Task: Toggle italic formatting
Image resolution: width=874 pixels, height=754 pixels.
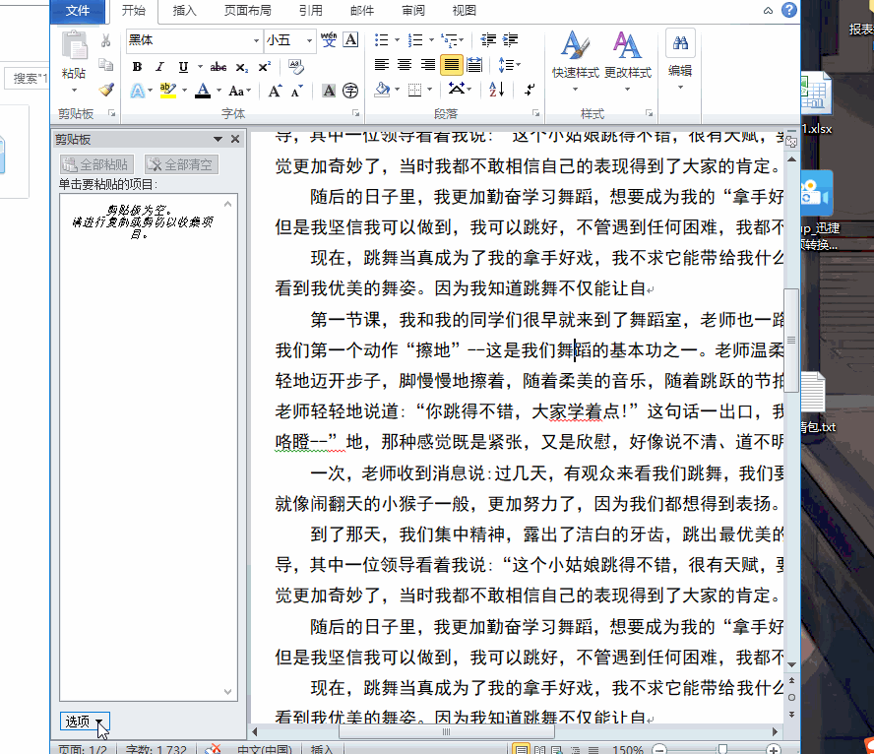Action: pos(158,66)
